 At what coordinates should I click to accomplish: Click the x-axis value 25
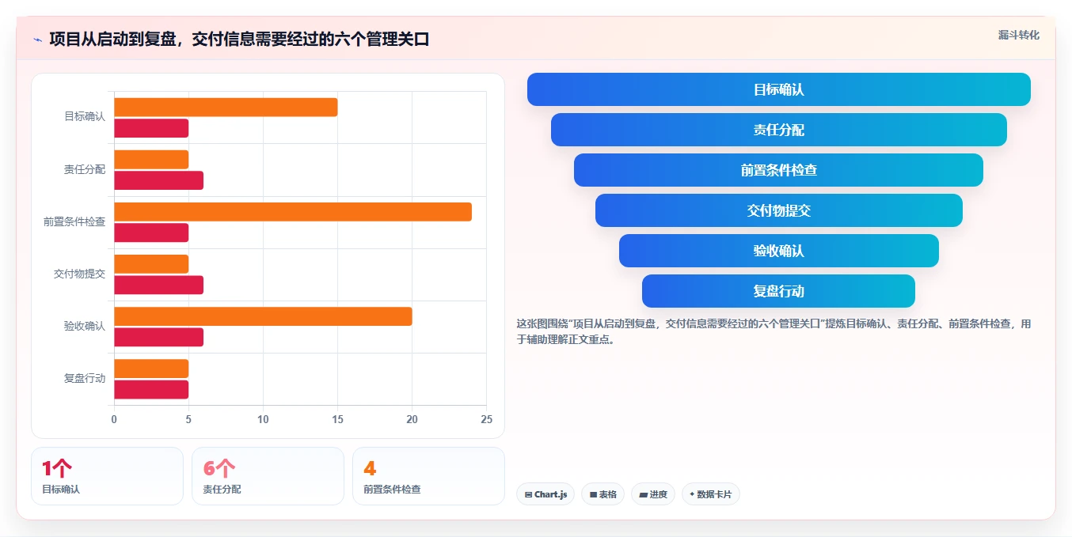tap(486, 419)
